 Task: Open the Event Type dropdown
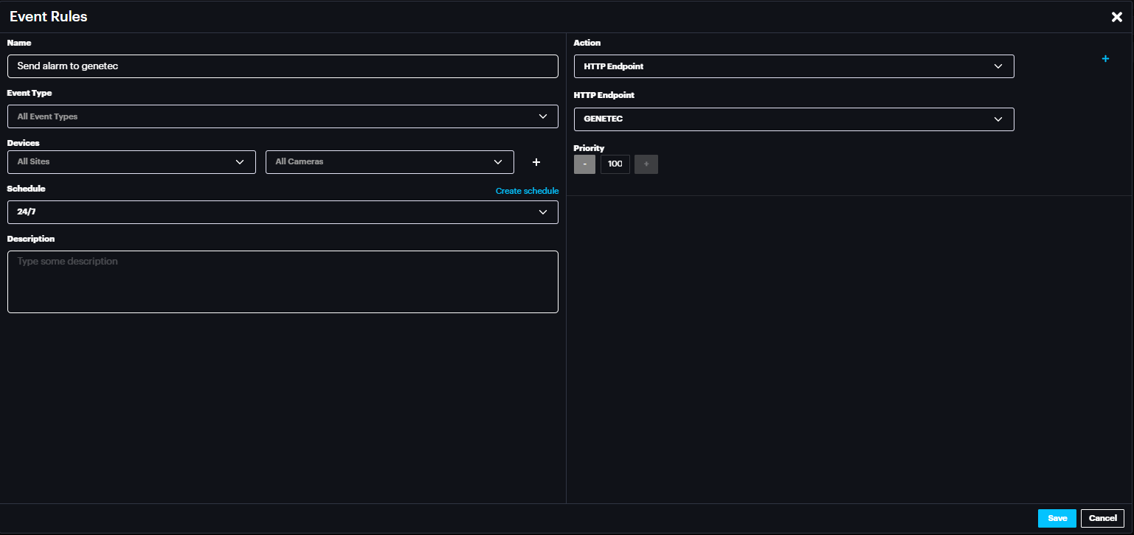tap(282, 116)
